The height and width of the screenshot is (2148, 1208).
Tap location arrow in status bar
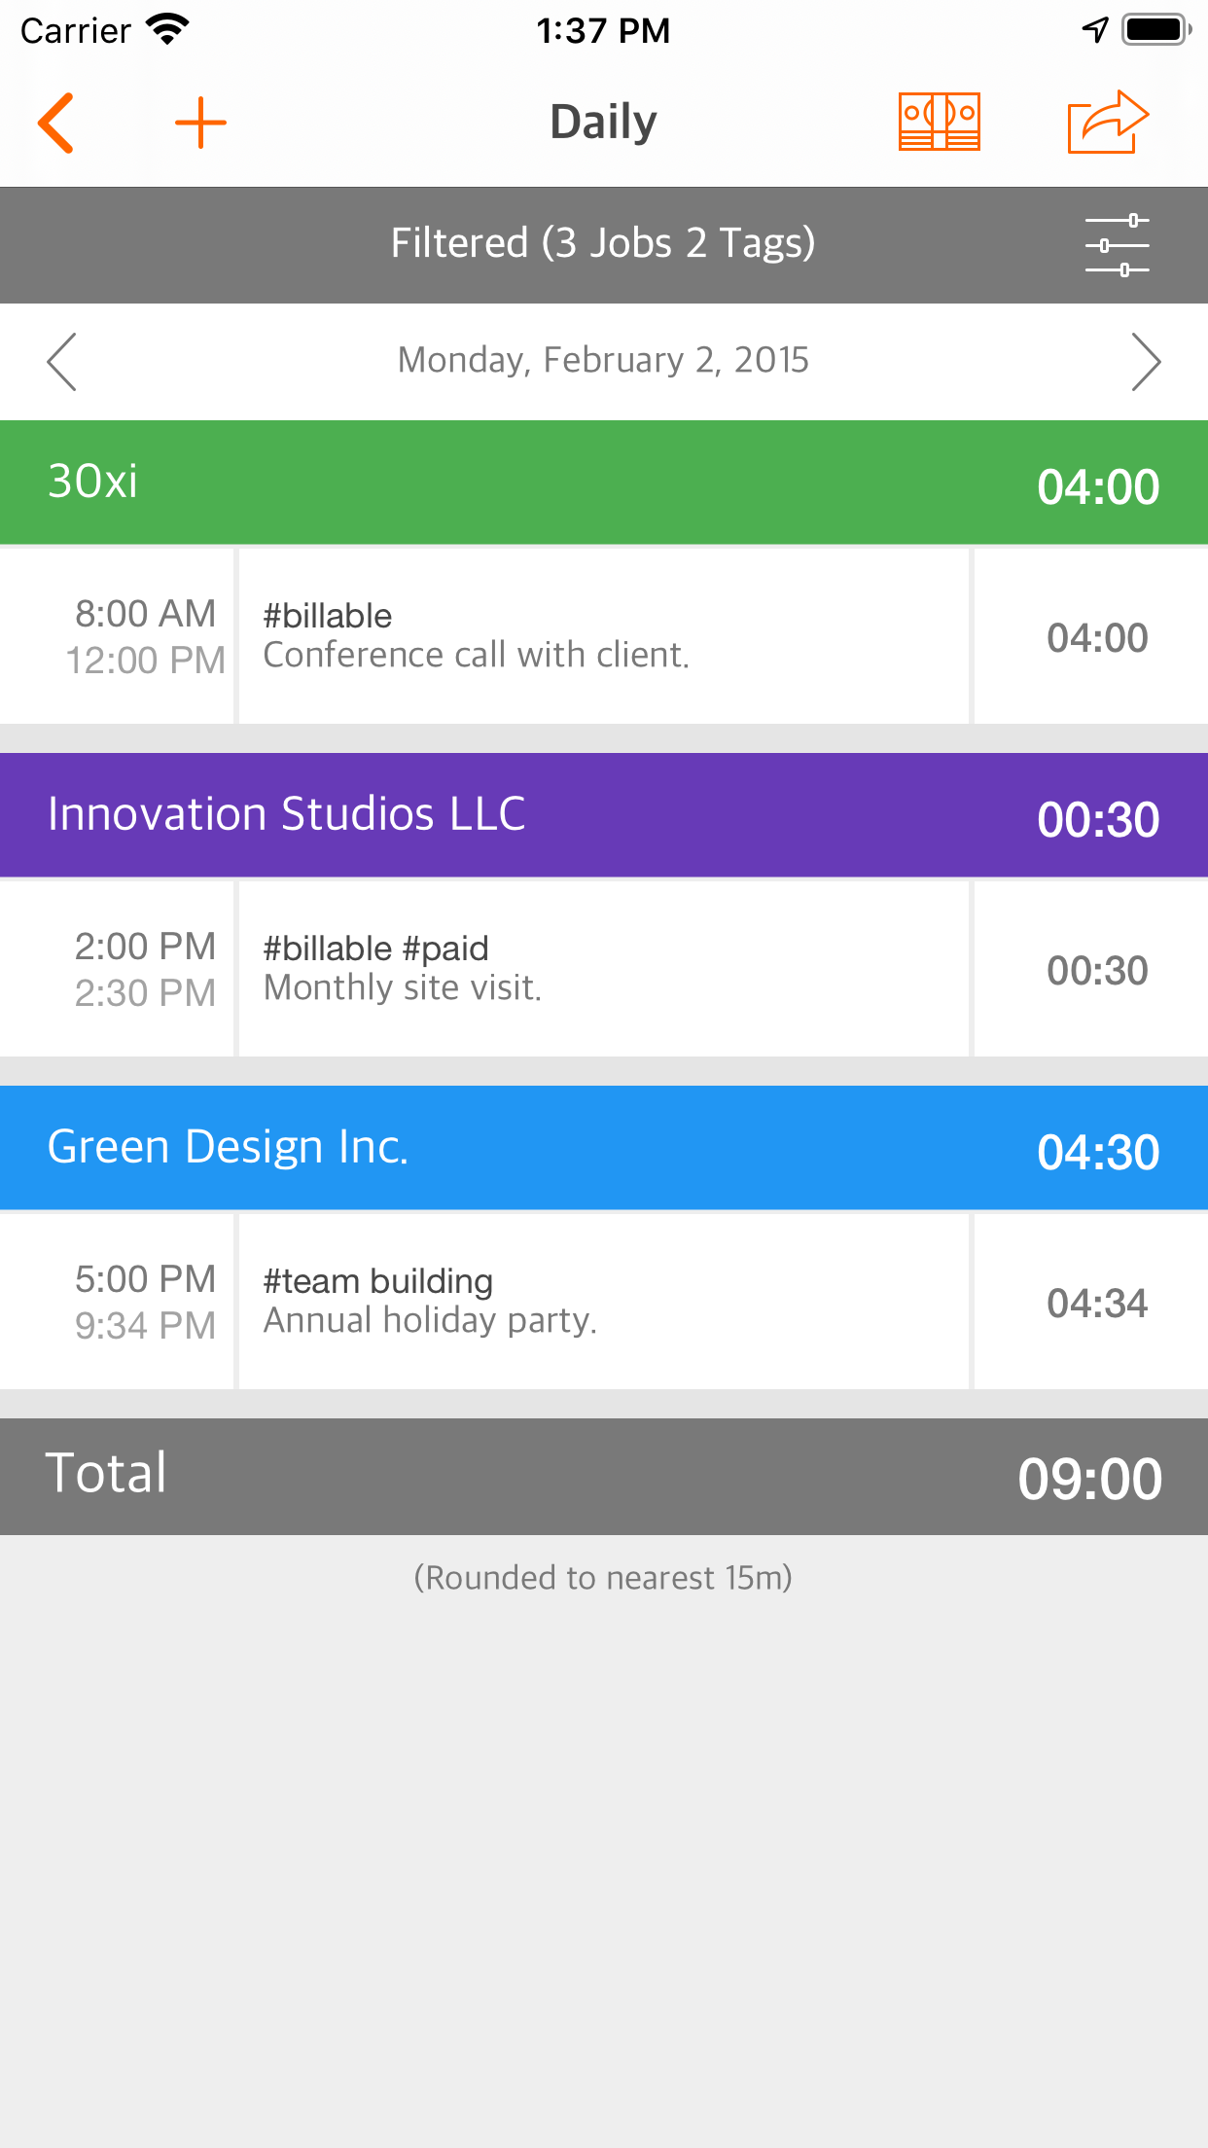tap(1095, 30)
